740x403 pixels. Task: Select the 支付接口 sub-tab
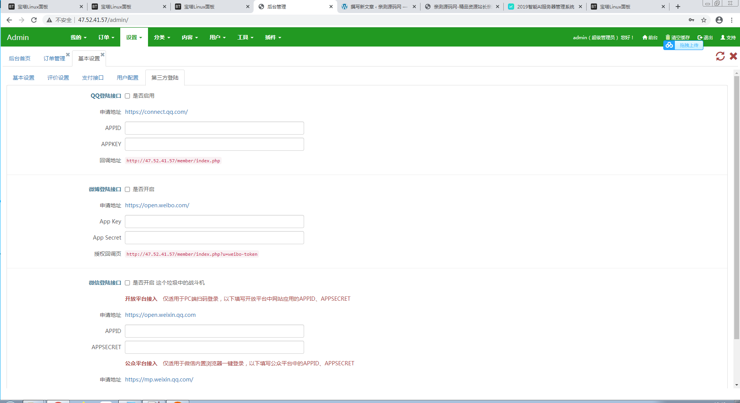93,78
